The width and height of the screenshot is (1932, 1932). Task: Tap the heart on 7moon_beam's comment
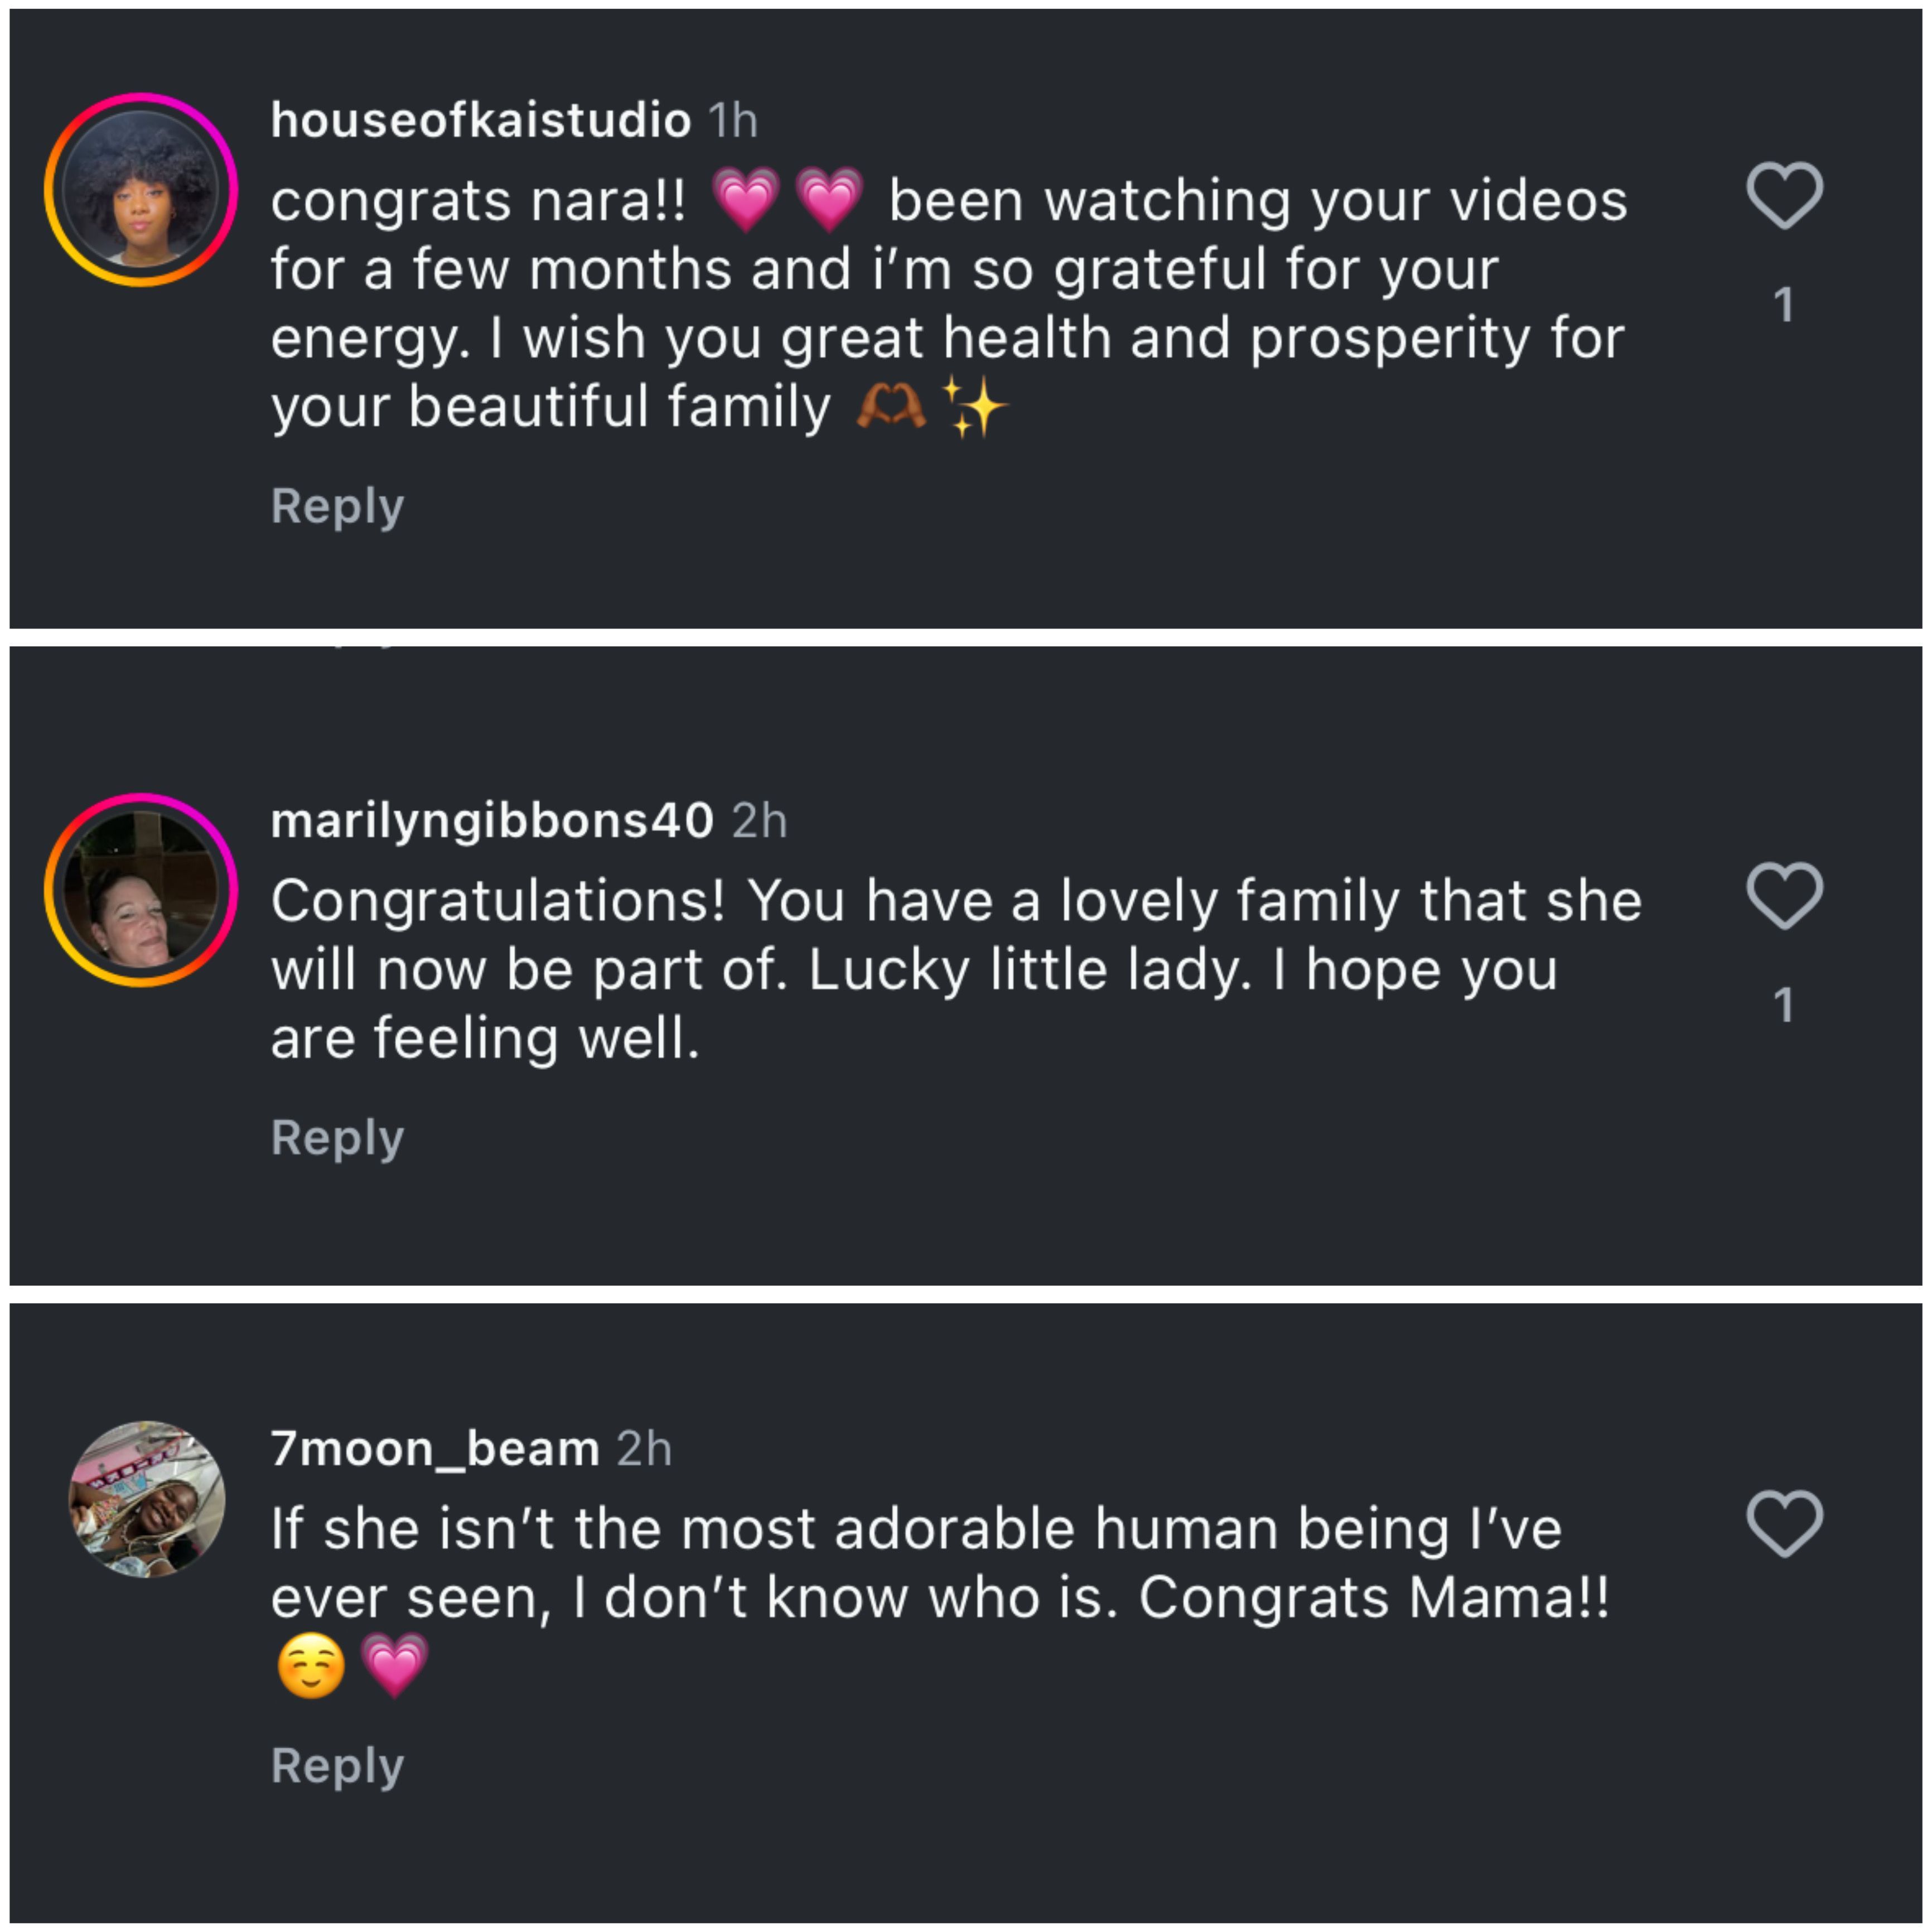1784,1523
